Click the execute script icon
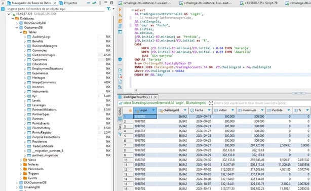 (120, 21)
